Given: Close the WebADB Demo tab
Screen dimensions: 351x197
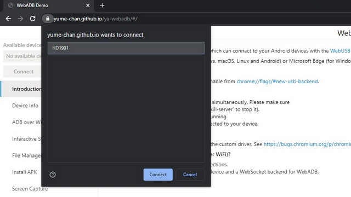Looking at the screenshot, I should click(88, 5).
